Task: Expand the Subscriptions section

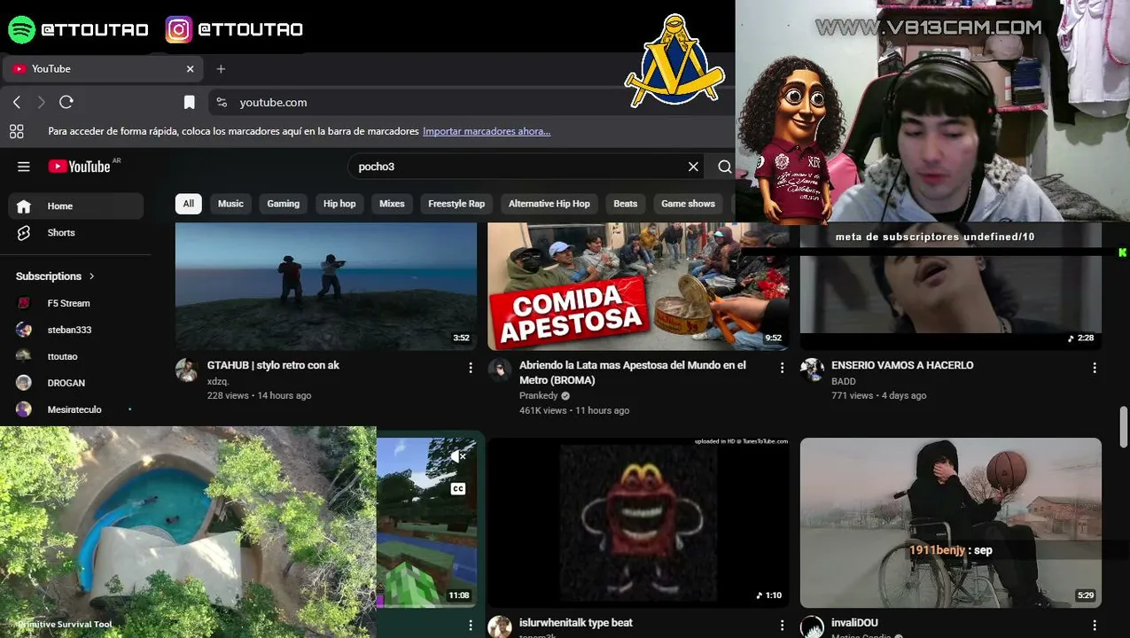Action: pos(55,276)
